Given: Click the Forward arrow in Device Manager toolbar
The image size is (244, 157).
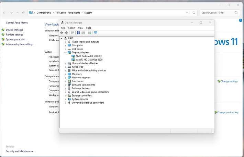Looking at the screenshot, I should 66,33.
